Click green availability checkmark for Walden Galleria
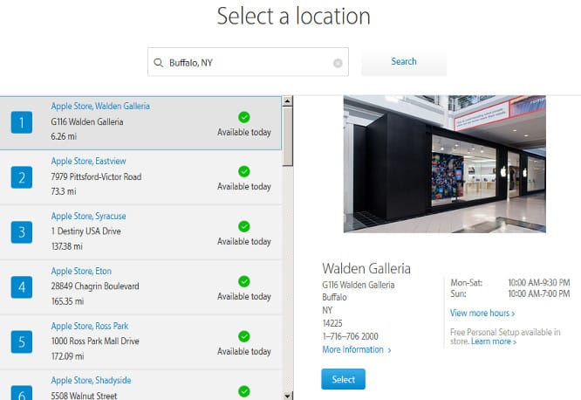581x400 pixels. click(244, 117)
